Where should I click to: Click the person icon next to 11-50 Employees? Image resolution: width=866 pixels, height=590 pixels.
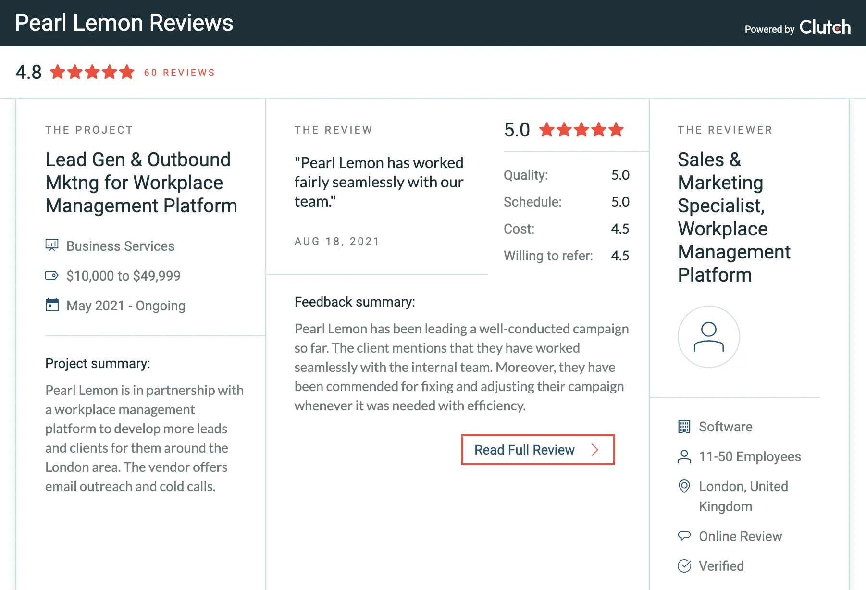[x=684, y=456]
